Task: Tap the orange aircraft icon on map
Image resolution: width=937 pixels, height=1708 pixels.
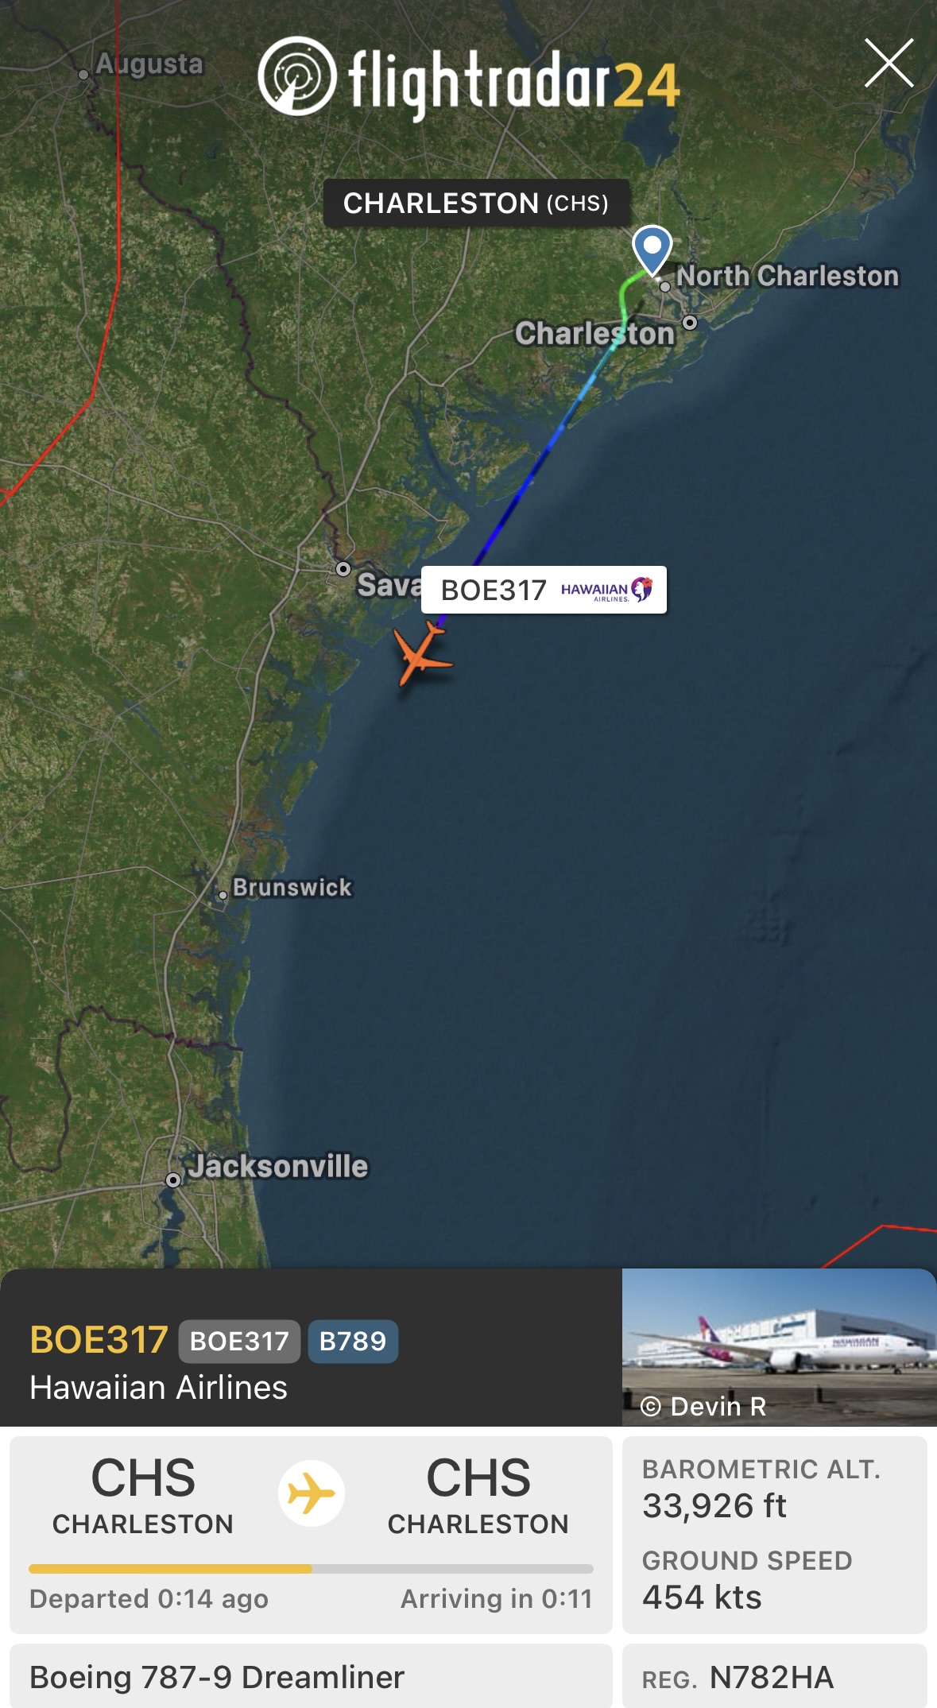Action: [x=421, y=653]
